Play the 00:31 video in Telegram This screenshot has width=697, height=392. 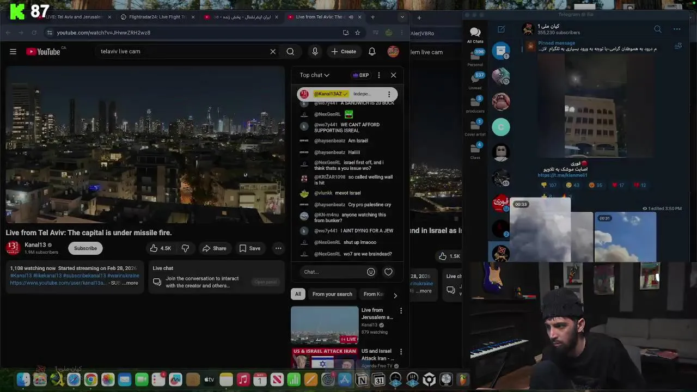[625, 237]
